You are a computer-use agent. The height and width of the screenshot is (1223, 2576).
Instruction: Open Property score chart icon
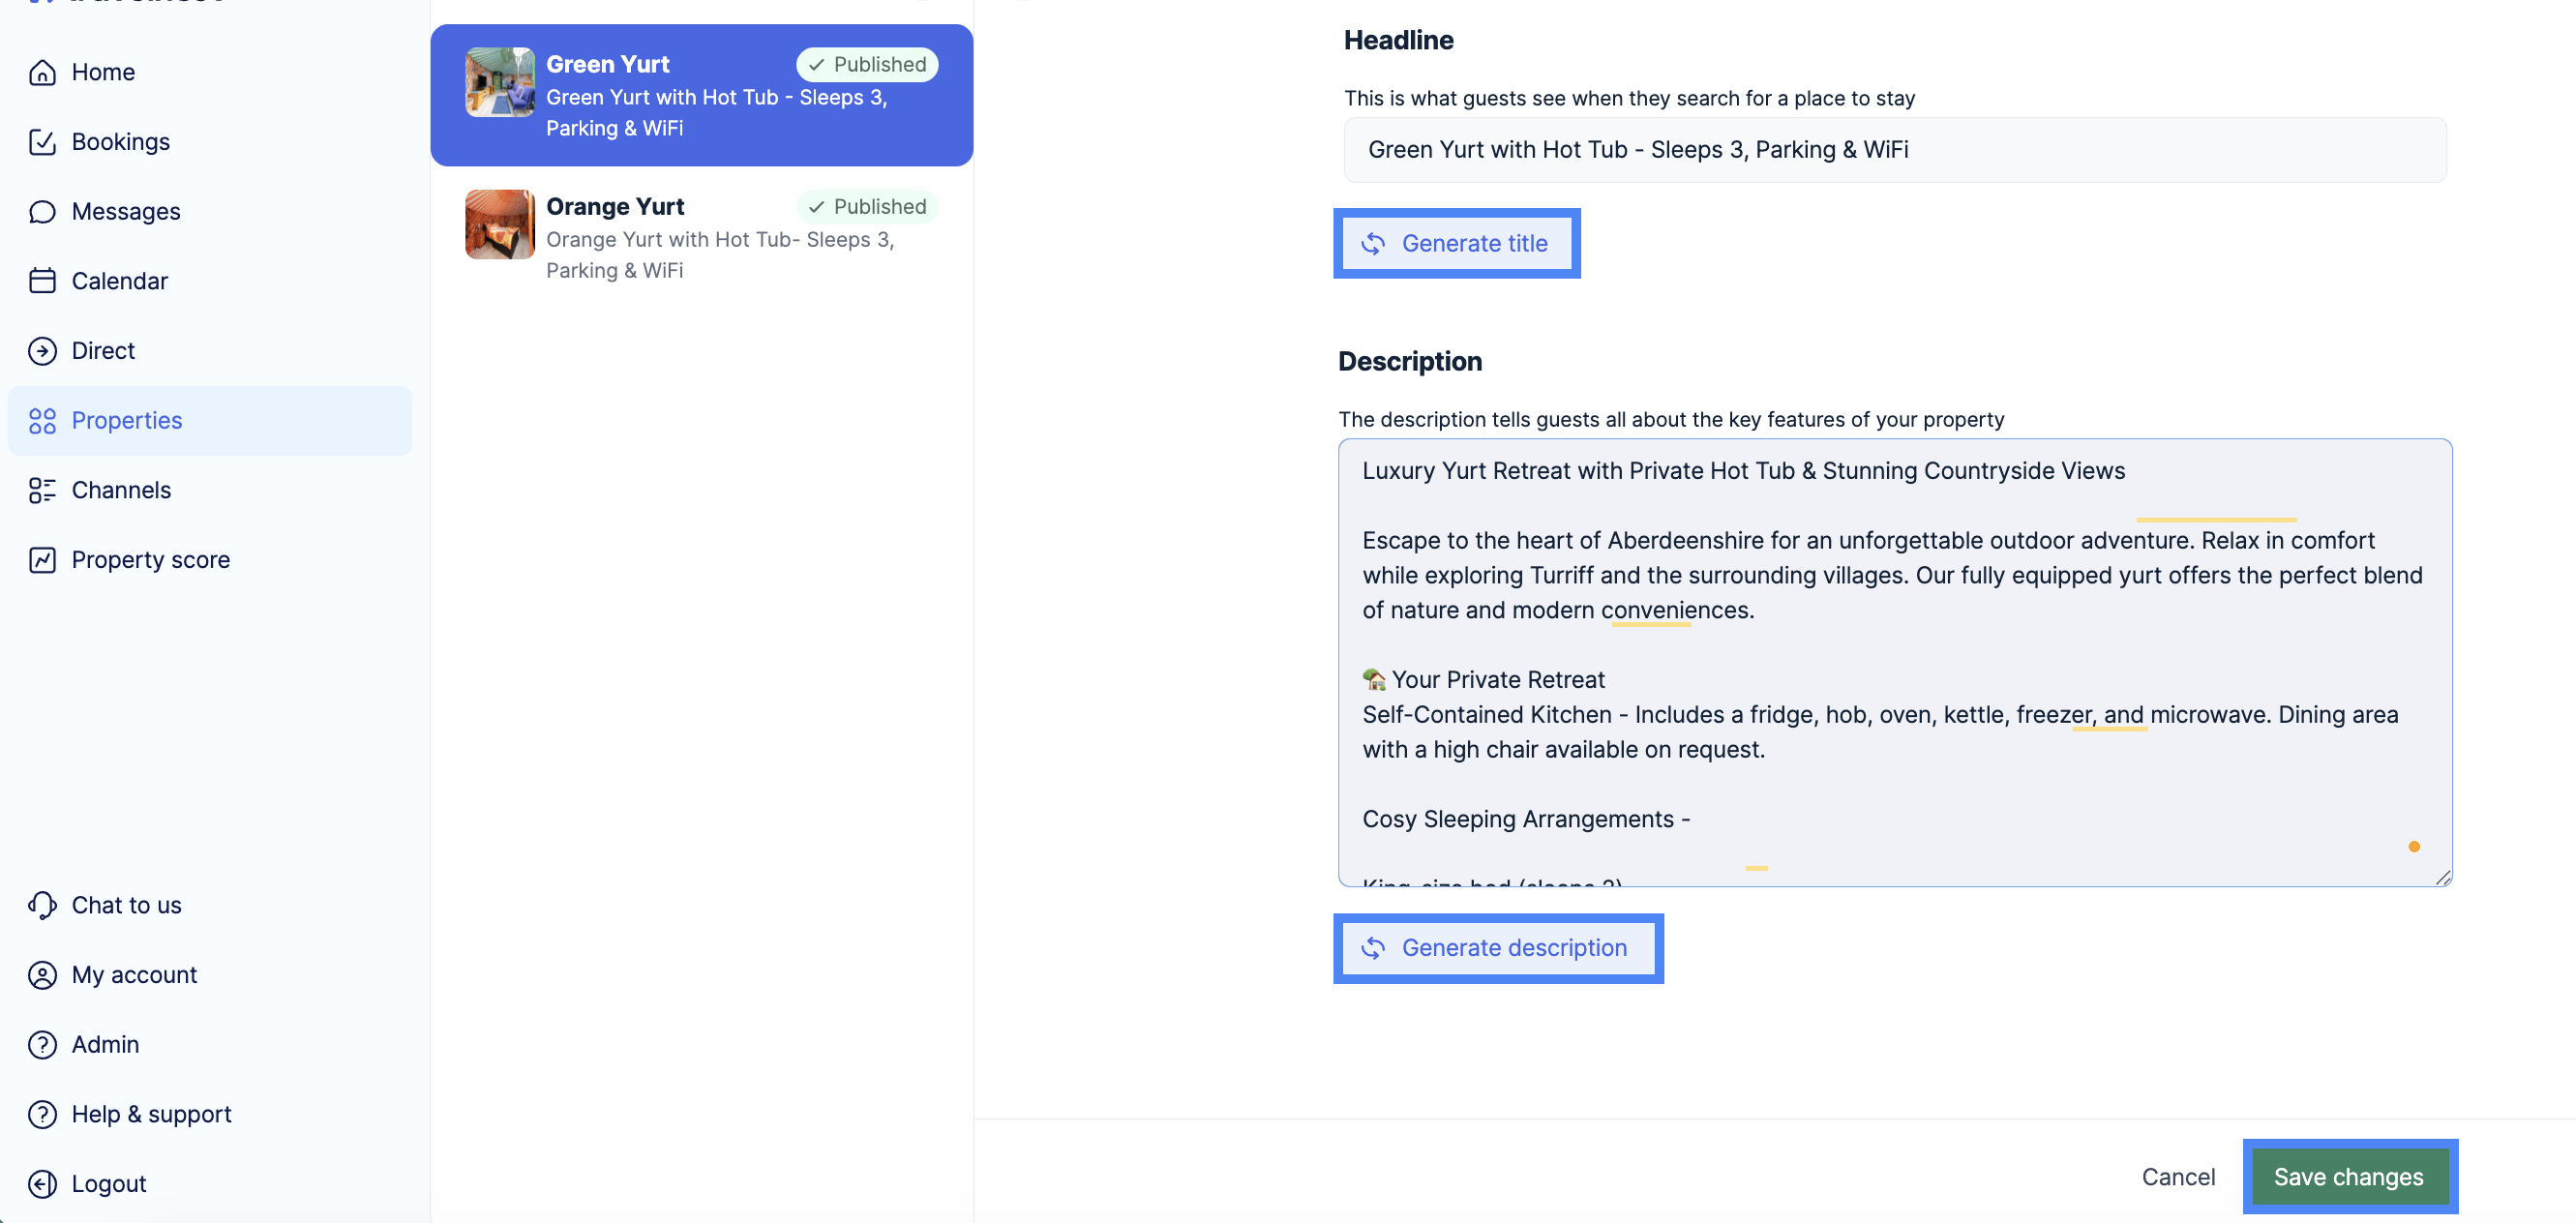point(42,560)
